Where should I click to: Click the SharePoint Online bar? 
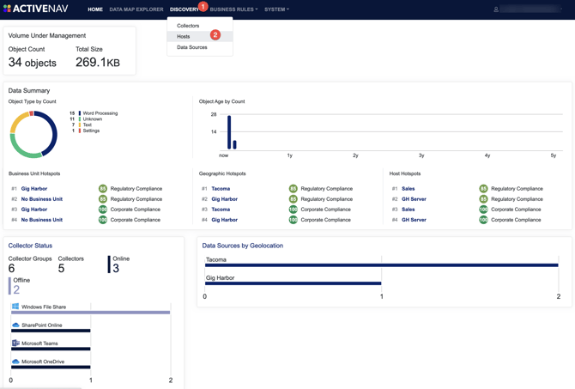click(x=51, y=331)
